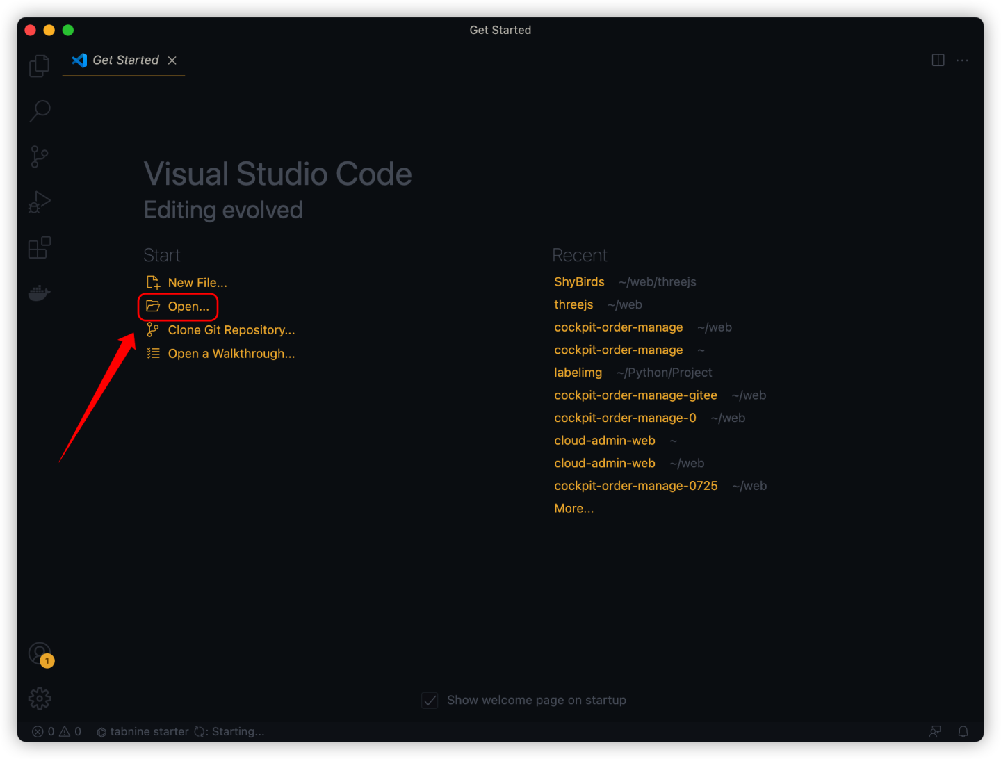The width and height of the screenshot is (1001, 759).
Task: Click the Show welcome page on startup label
Action: coord(536,700)
